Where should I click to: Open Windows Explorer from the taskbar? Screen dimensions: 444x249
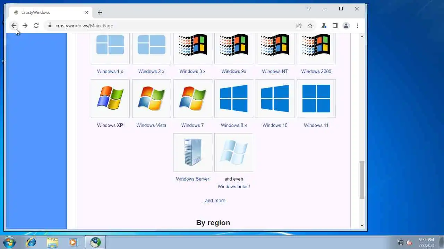52,242
